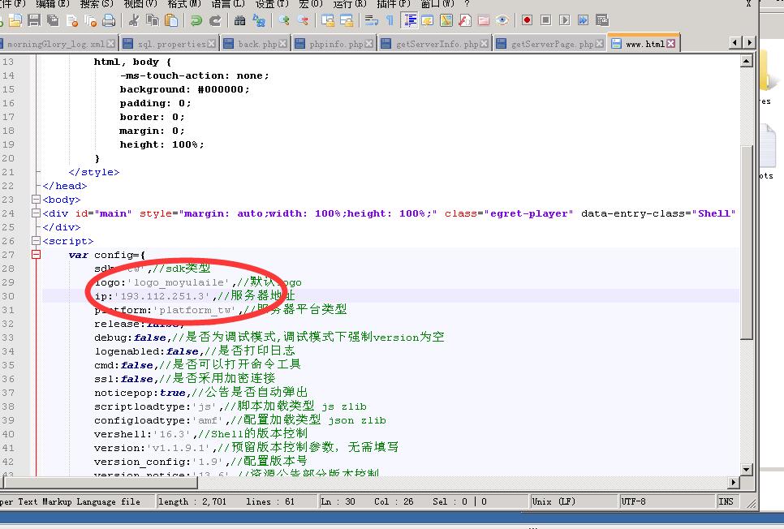Screen dimensions: 784x529
Task: Toggle INS insert mode in status bar
Action: tap(726, 501)
